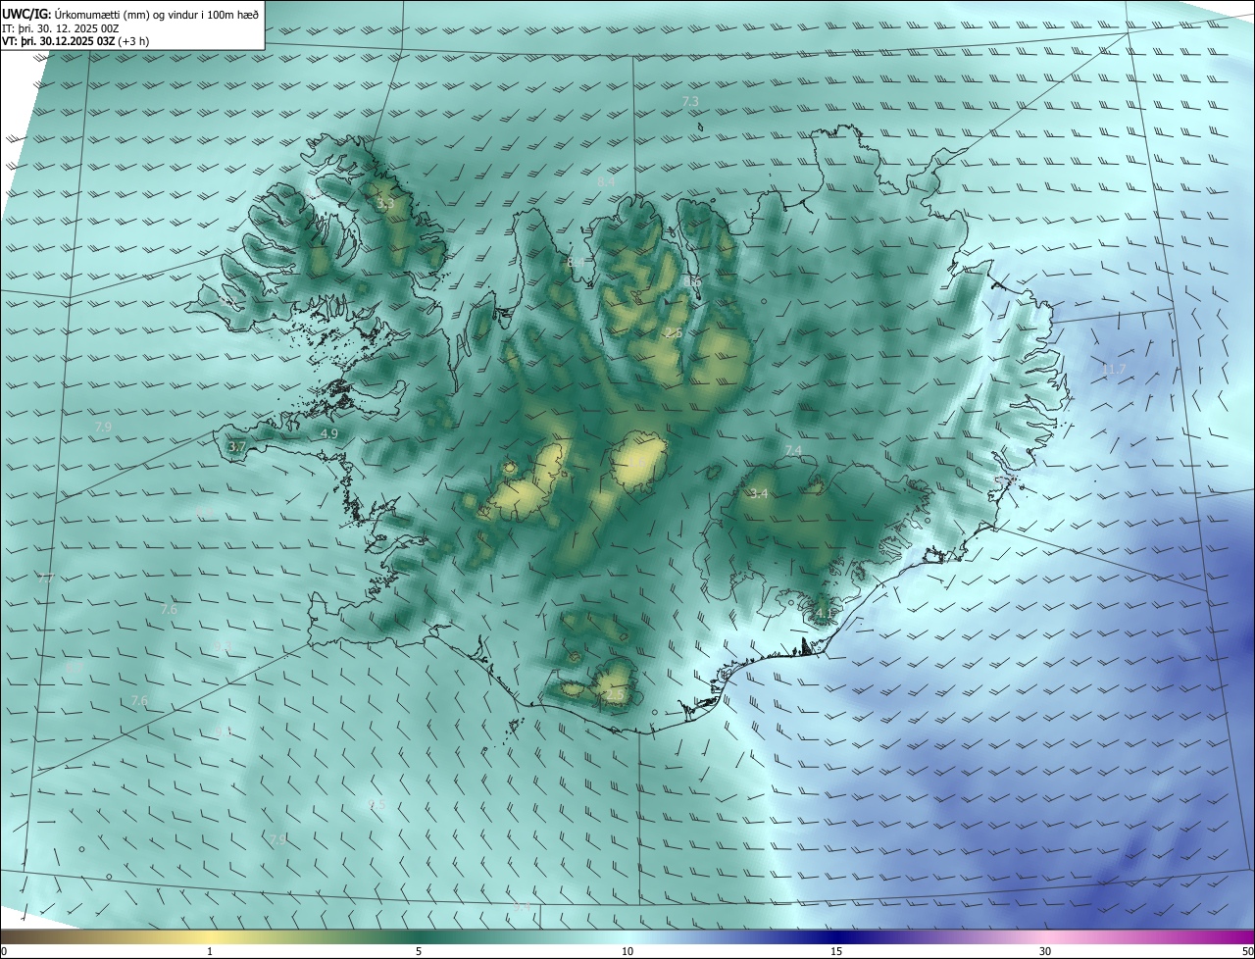Click the 9.5 value label on the map
Screen dimensions: 1255x959
coord(377,805)
